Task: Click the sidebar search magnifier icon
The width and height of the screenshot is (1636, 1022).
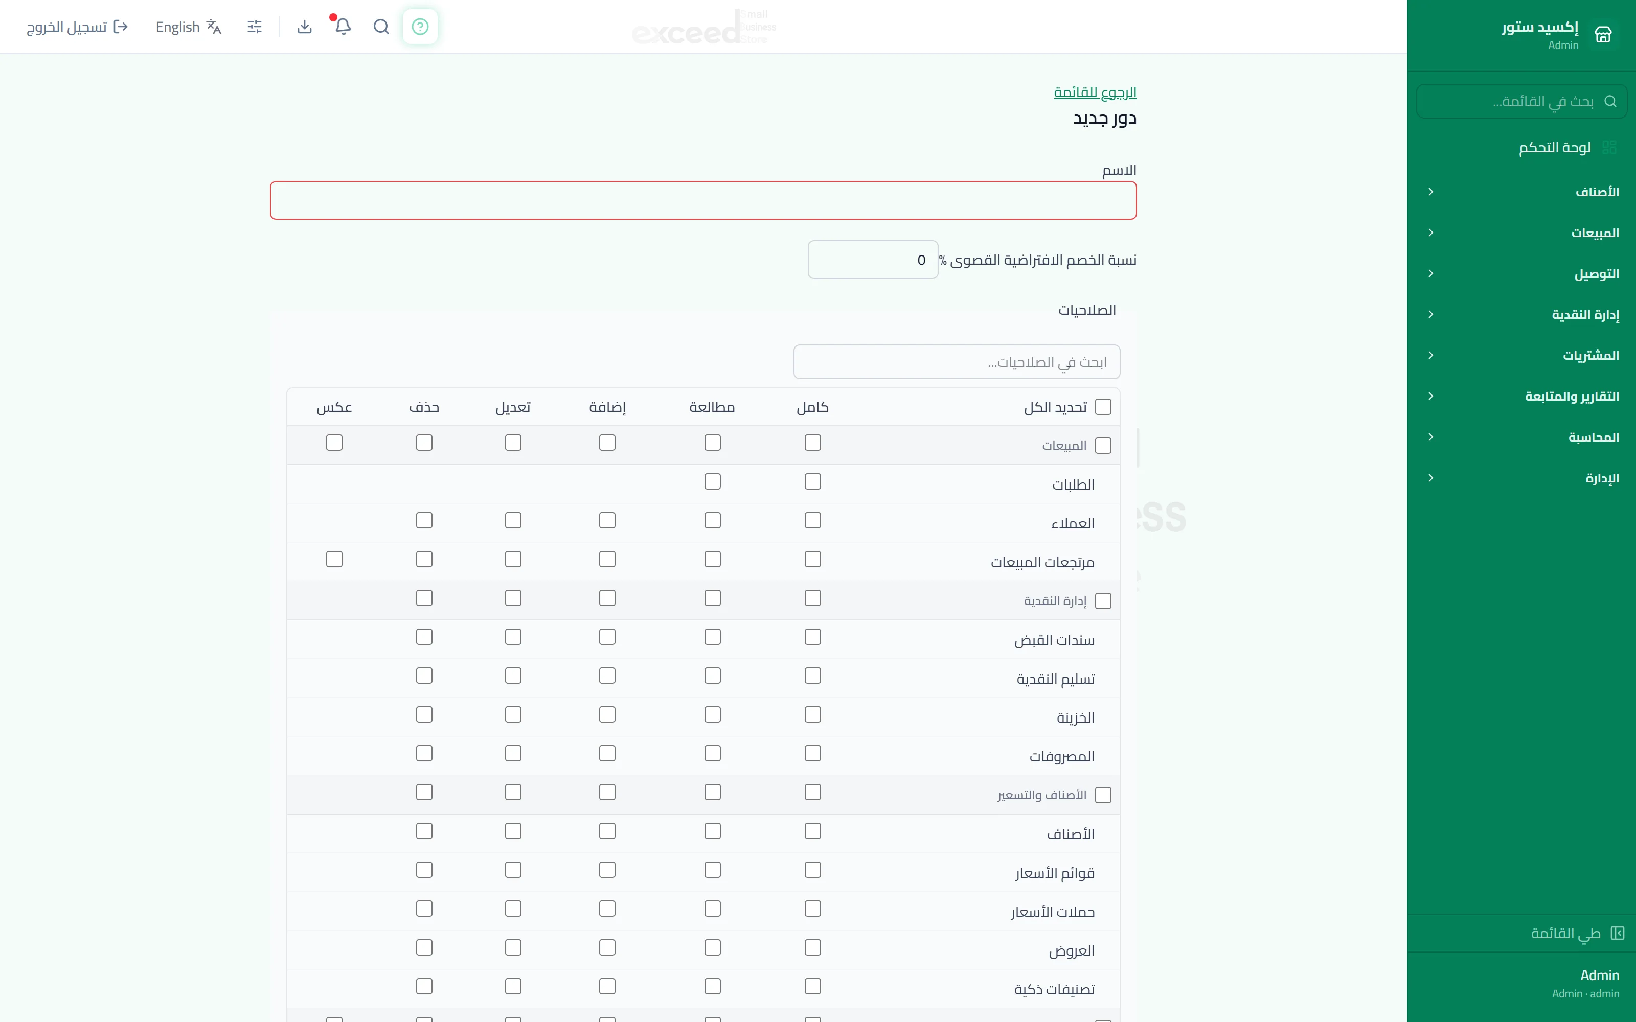Action: point(1610,101)
